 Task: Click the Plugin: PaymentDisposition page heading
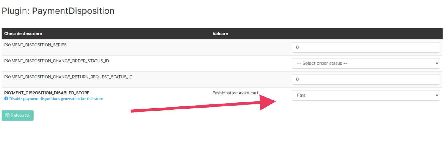coord(58,11)
